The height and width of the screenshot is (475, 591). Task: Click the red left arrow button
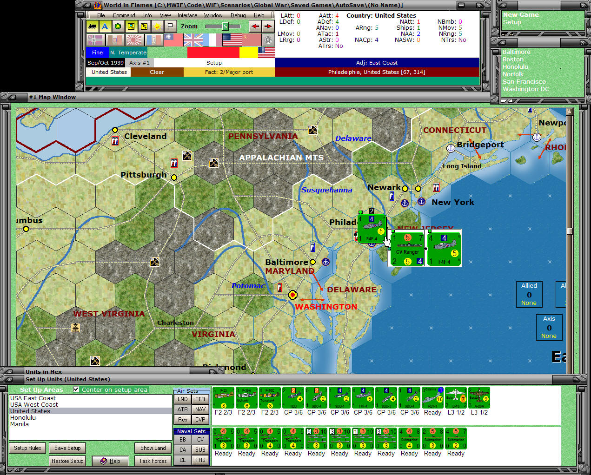(x=255, y=26)
